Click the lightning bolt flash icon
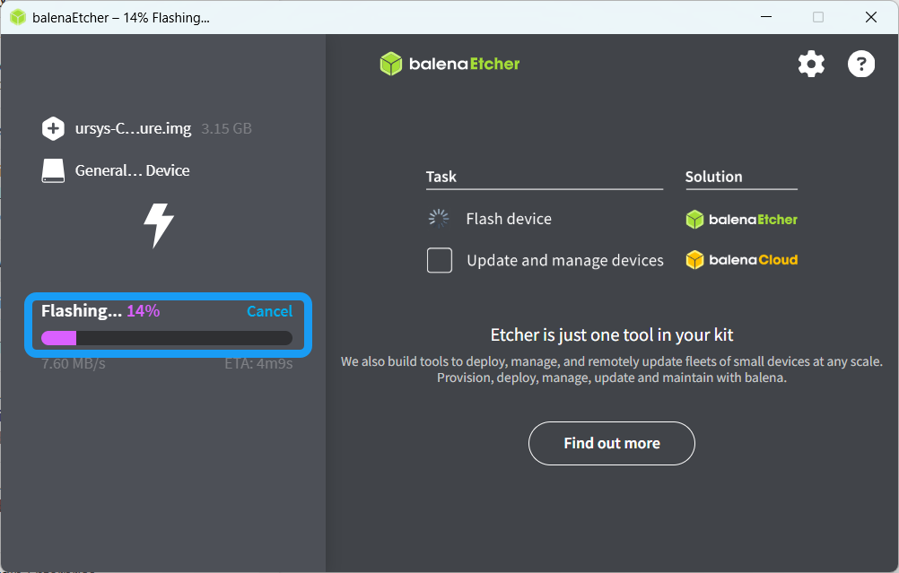This screenshot has width=899, height=573. 159,225
